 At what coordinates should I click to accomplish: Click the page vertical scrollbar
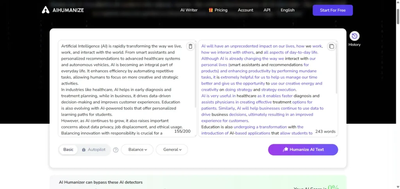[398, 17]
